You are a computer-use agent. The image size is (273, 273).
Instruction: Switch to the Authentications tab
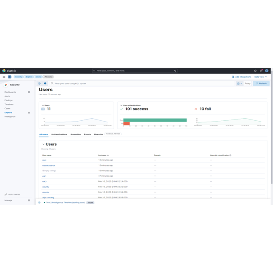pos(59,134)
